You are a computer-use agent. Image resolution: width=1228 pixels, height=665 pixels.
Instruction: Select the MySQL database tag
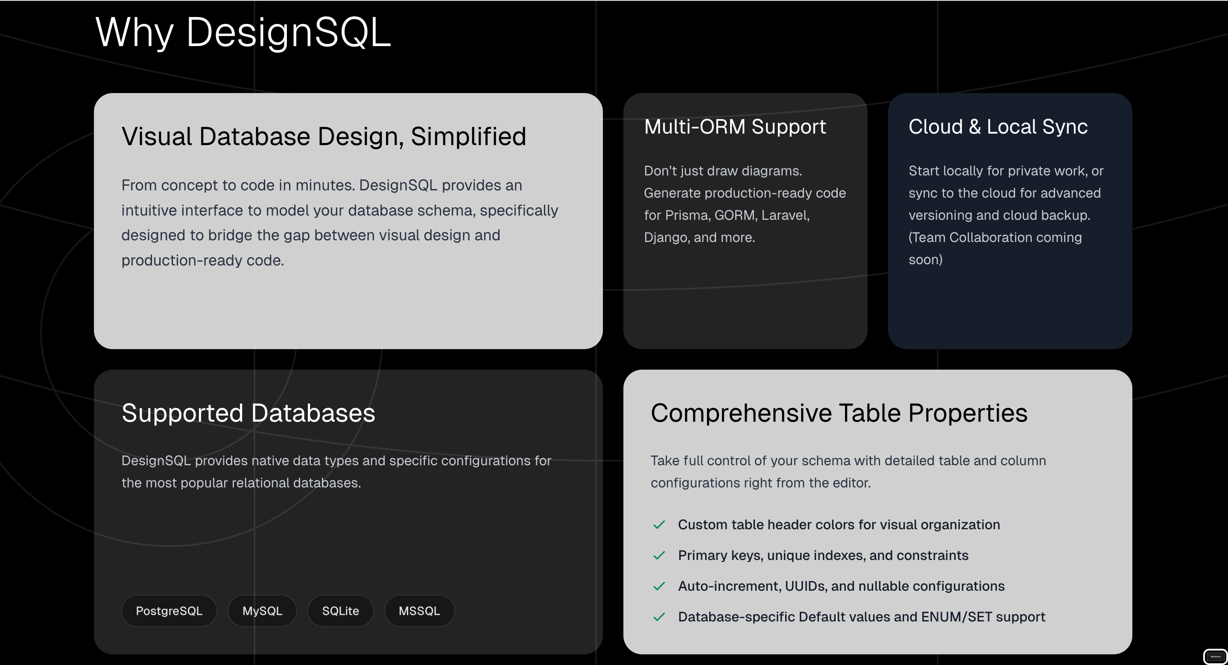[262, 611]
